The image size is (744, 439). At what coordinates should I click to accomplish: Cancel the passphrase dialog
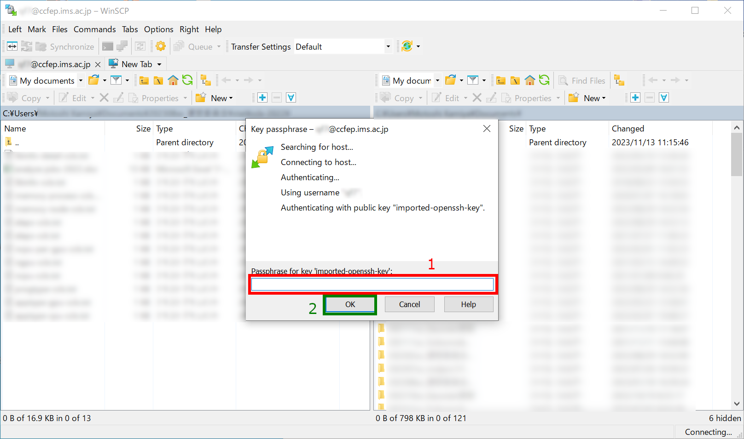point(409,304)
